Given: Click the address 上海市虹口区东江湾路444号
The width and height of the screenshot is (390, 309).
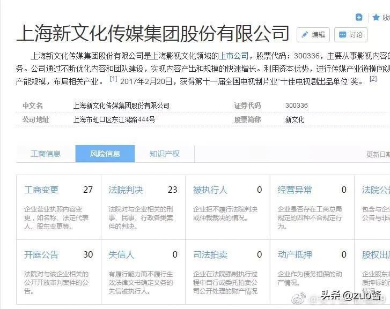Looking at the screenshot, I should pyautogui.click(x=114, y=120).
